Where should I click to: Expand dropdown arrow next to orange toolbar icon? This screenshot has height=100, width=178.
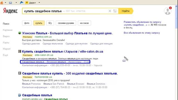[6, 2]
